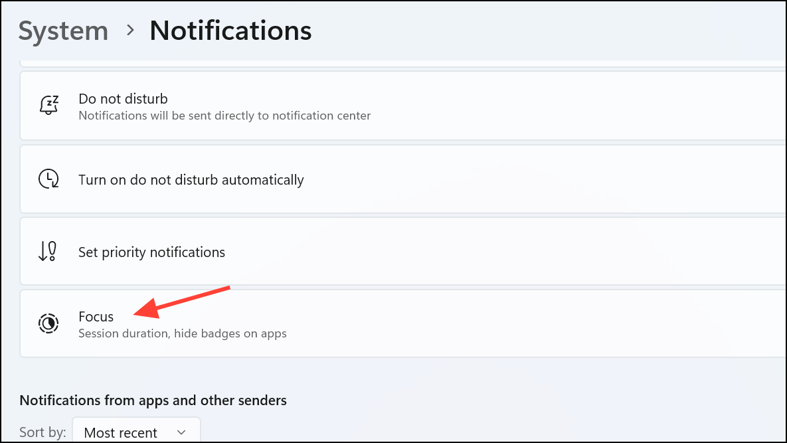Click the chevron arrow in Sort by dropdown

point(181,432)
